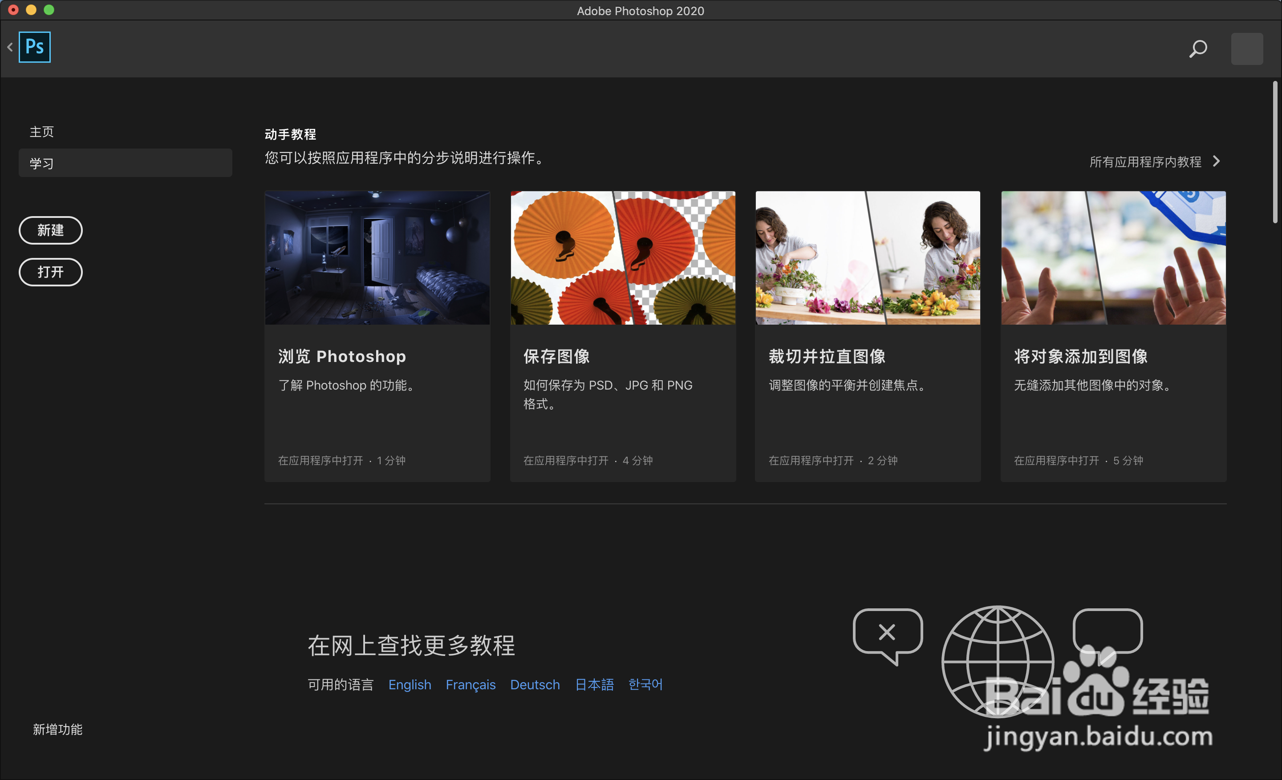1282x780 pixels.
Task: Open the search magnifier icon
Action: tap(1198, 49)
